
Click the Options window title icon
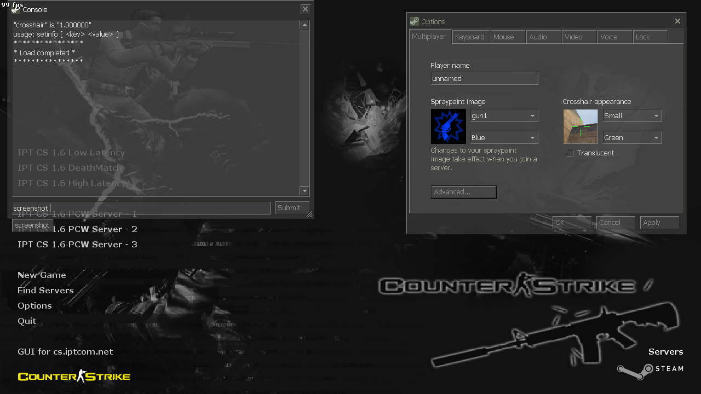(x=415, y=21)
